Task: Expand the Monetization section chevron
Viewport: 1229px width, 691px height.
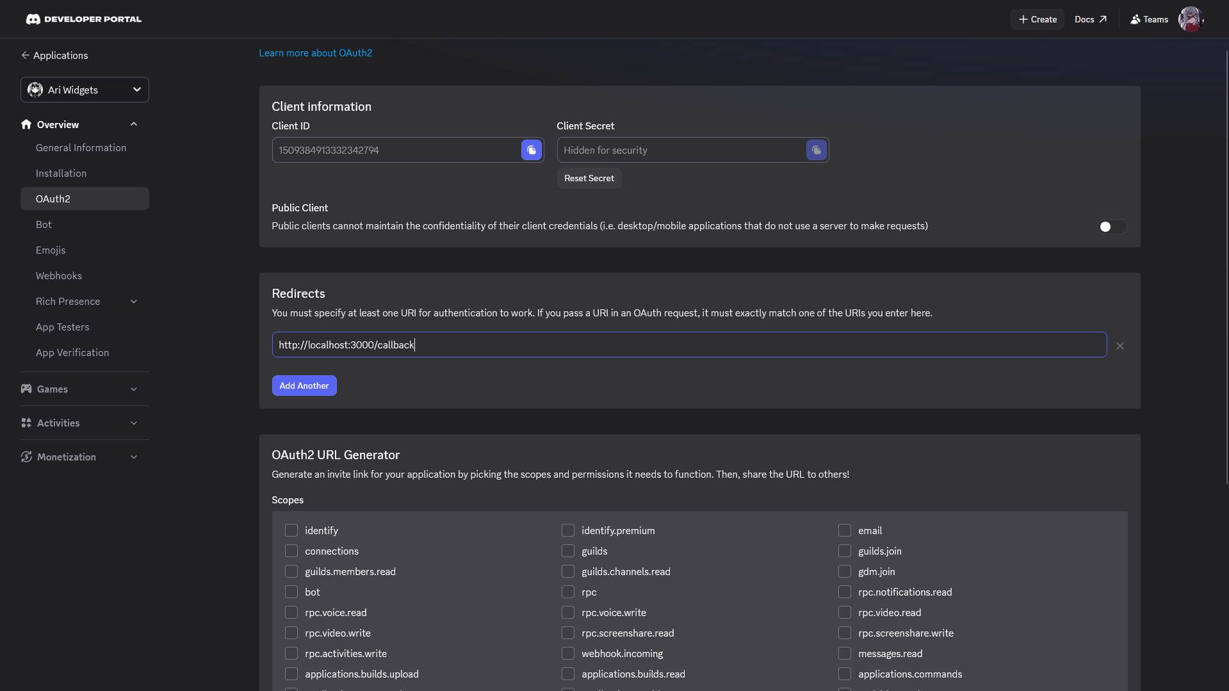Action: (x=134, y=457)
